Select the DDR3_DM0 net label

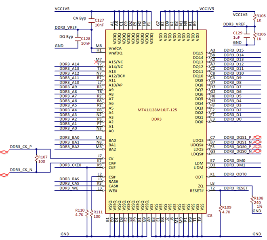pyautogui.click(x=234, y=161)
